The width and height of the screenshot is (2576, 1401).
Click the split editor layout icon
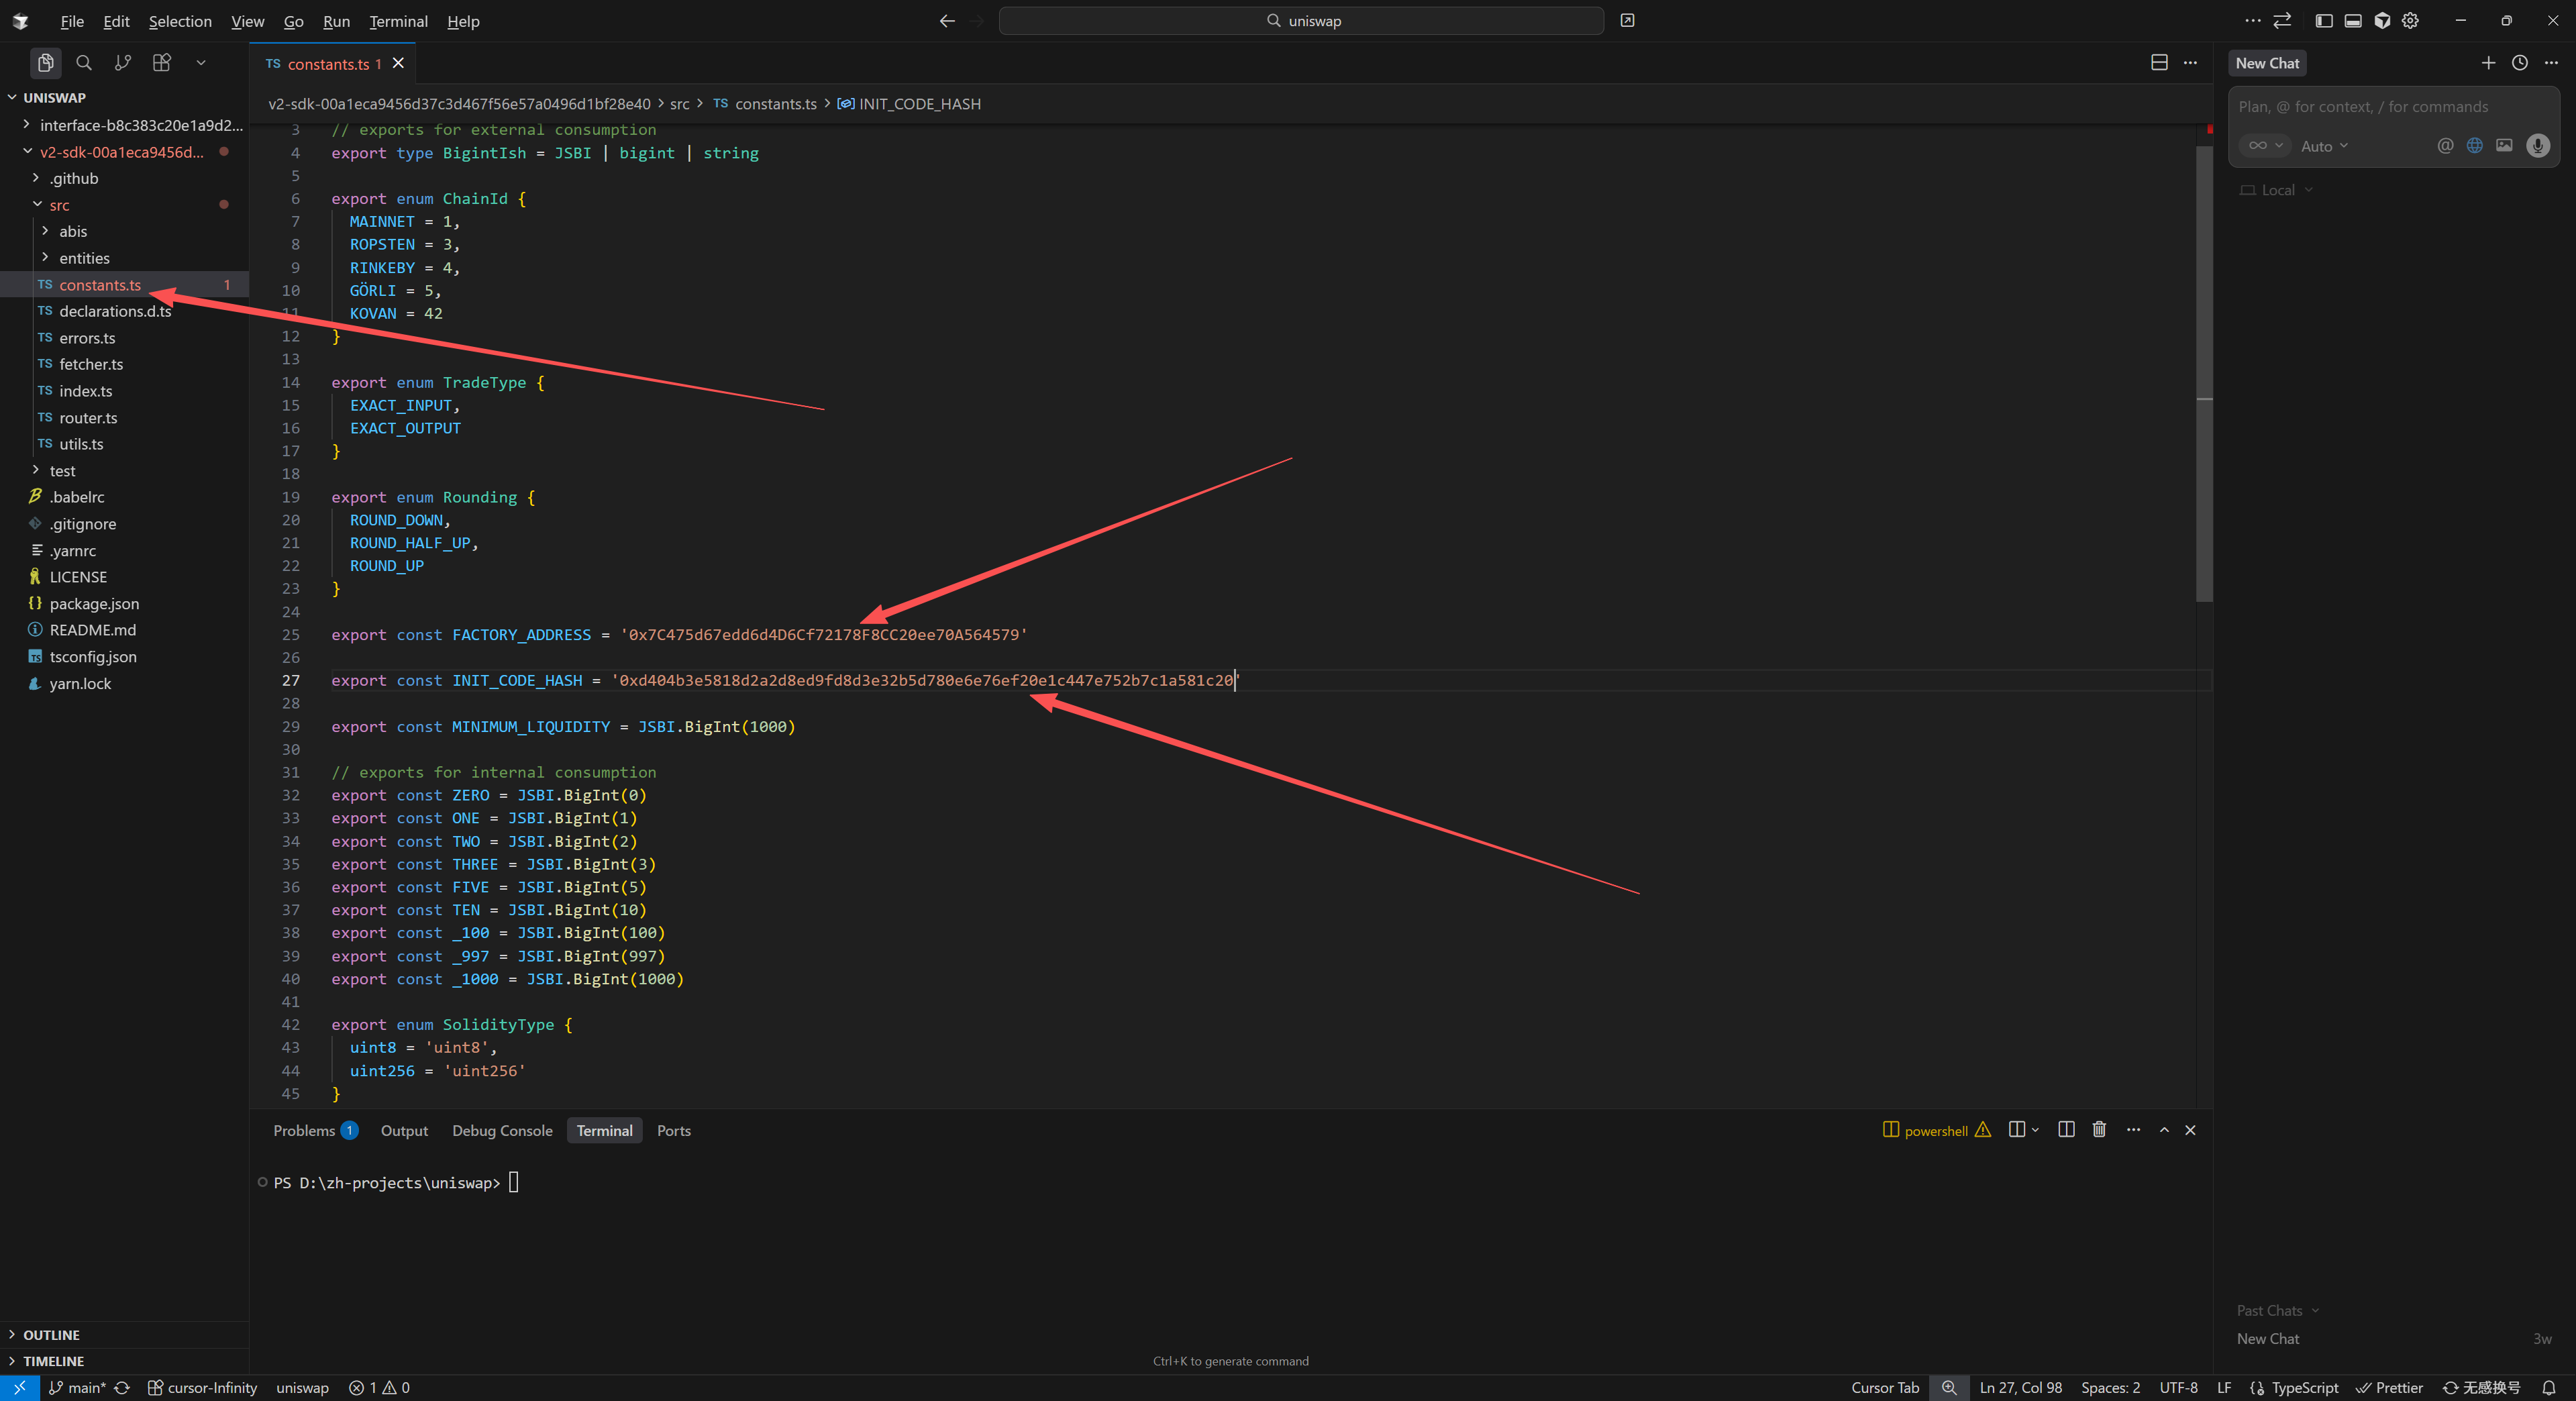pos(2159,63)
